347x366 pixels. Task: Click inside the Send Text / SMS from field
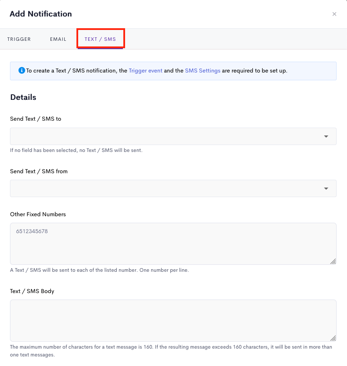point(173,188)
